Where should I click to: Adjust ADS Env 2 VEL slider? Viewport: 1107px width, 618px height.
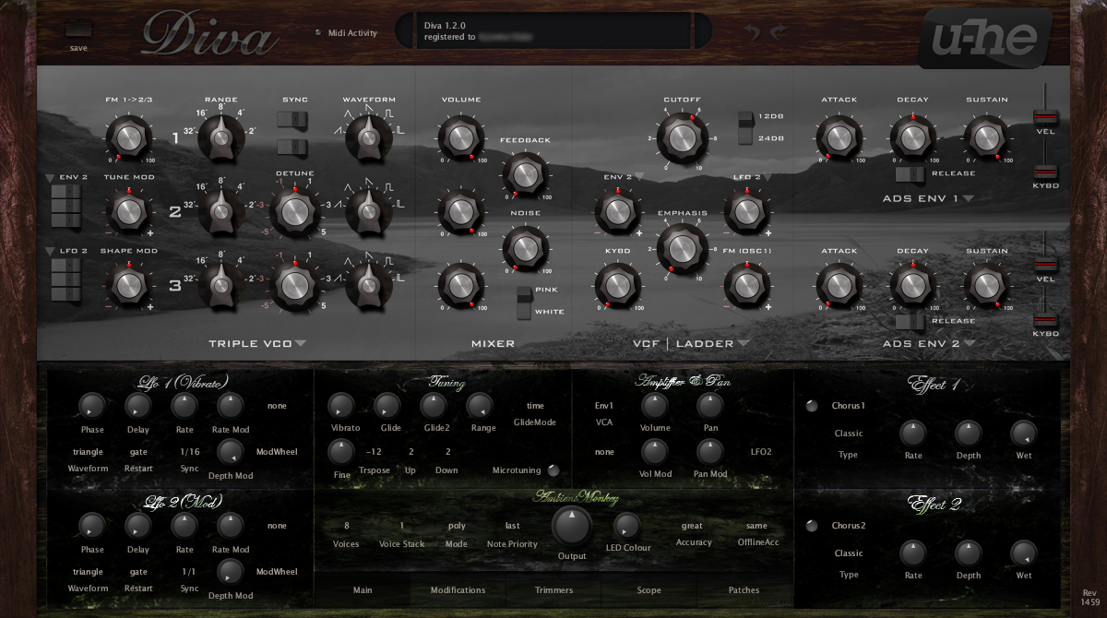point(1045,266)
